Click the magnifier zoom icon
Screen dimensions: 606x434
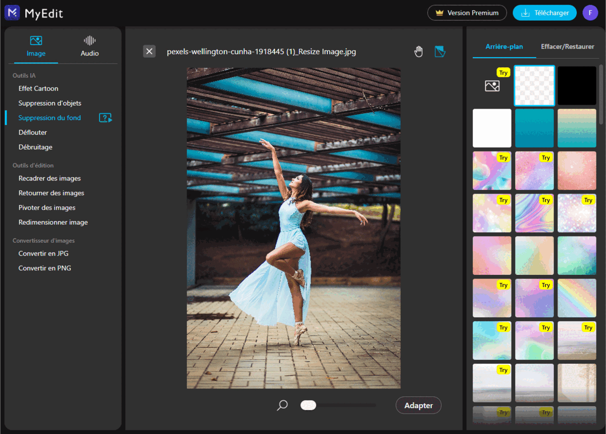(282, 405)
